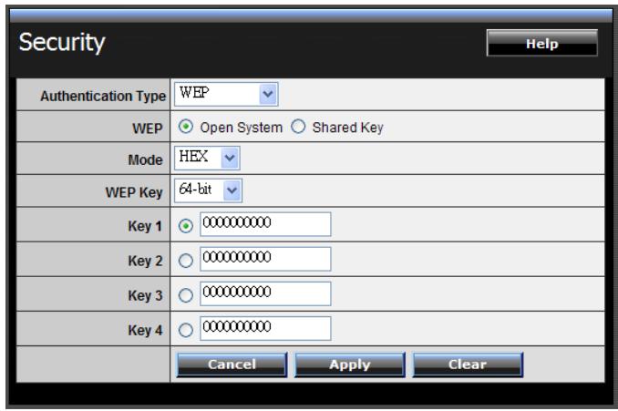Clear the form with Clear button
This screenshot has height=411, width=618.
(468, 365)
